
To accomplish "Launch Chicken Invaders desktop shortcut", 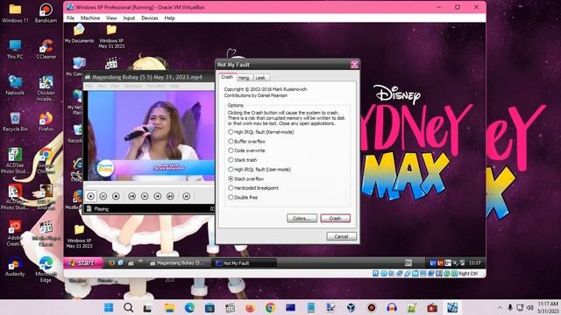I will [46, 88].
